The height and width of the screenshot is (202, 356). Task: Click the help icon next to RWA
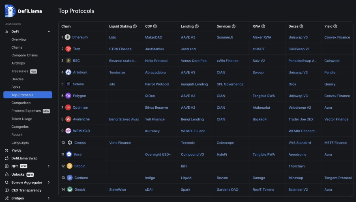click(263, 26)
